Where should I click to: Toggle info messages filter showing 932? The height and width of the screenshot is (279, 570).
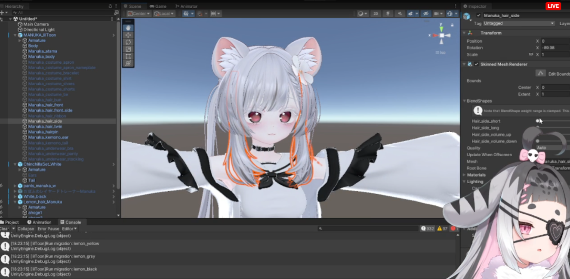coord(428,229)
